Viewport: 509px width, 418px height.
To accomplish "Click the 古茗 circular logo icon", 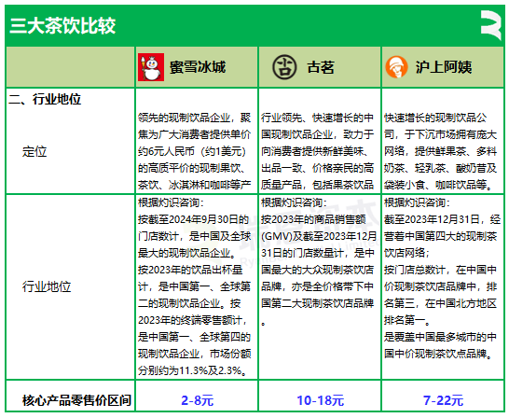I will coord(284,67).
